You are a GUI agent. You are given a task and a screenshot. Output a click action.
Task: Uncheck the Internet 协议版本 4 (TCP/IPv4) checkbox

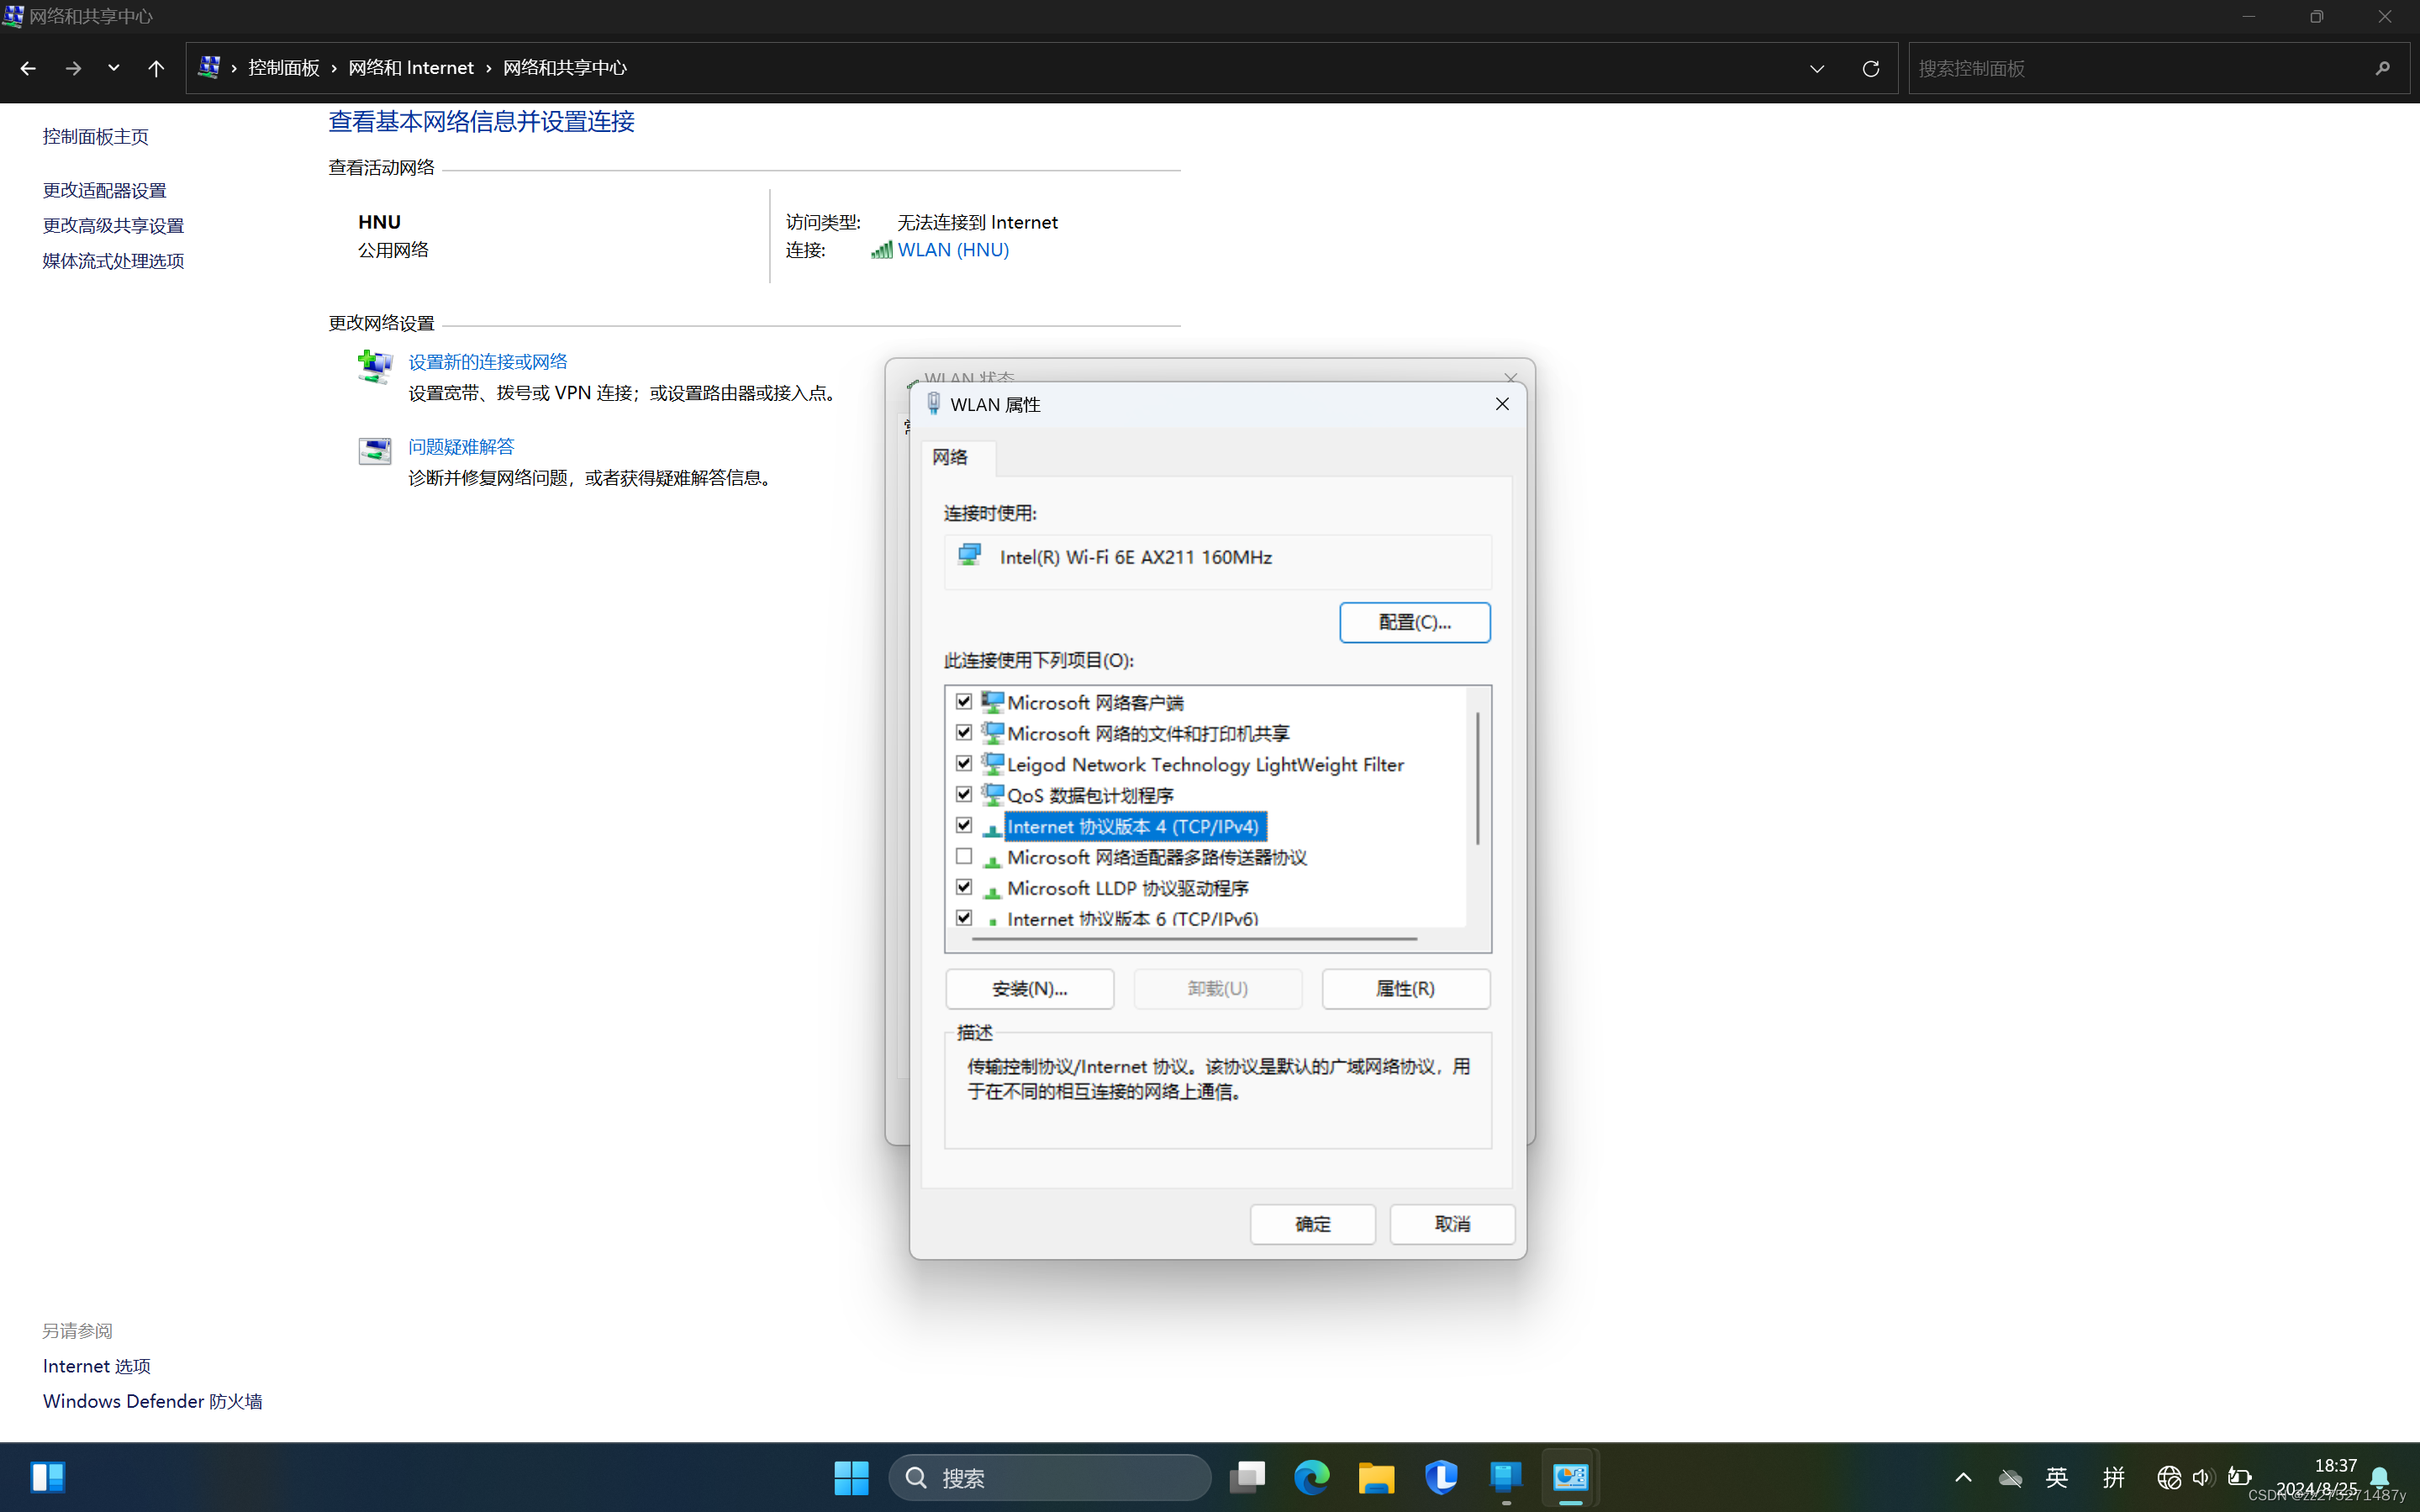tap(964, 825)
